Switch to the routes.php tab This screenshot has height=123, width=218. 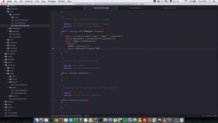click(x=67, y=8)
